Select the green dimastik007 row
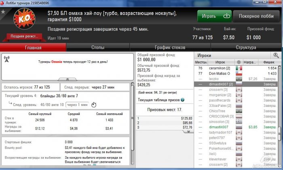 [236, 127]
